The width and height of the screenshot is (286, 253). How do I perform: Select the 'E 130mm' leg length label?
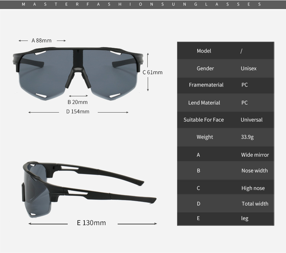point(91,223)
